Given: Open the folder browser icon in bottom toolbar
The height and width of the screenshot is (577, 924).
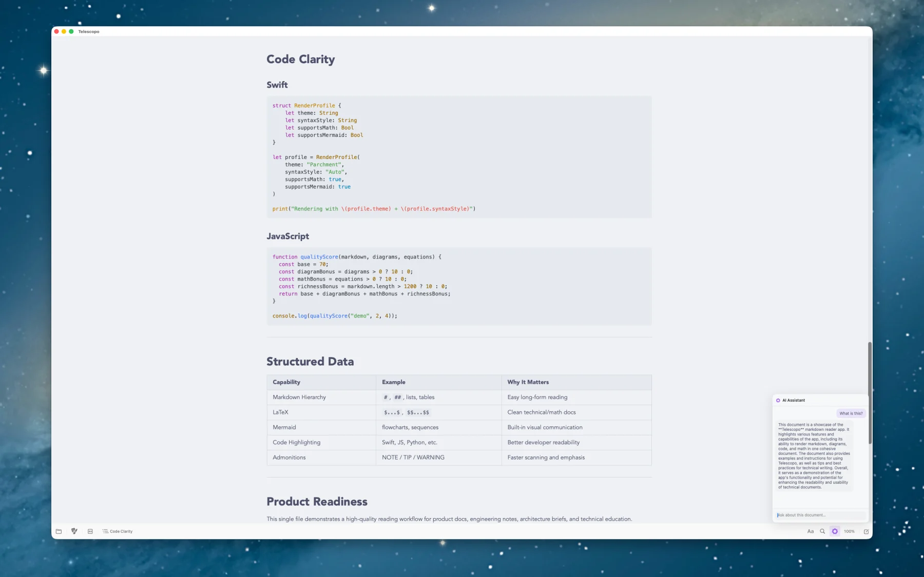Looking at the screenshot, I should click(x=59, y=531).
